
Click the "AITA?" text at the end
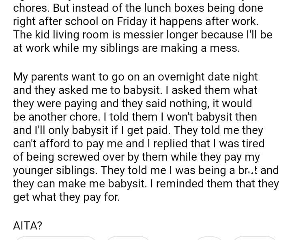click(x=28, y=225)
